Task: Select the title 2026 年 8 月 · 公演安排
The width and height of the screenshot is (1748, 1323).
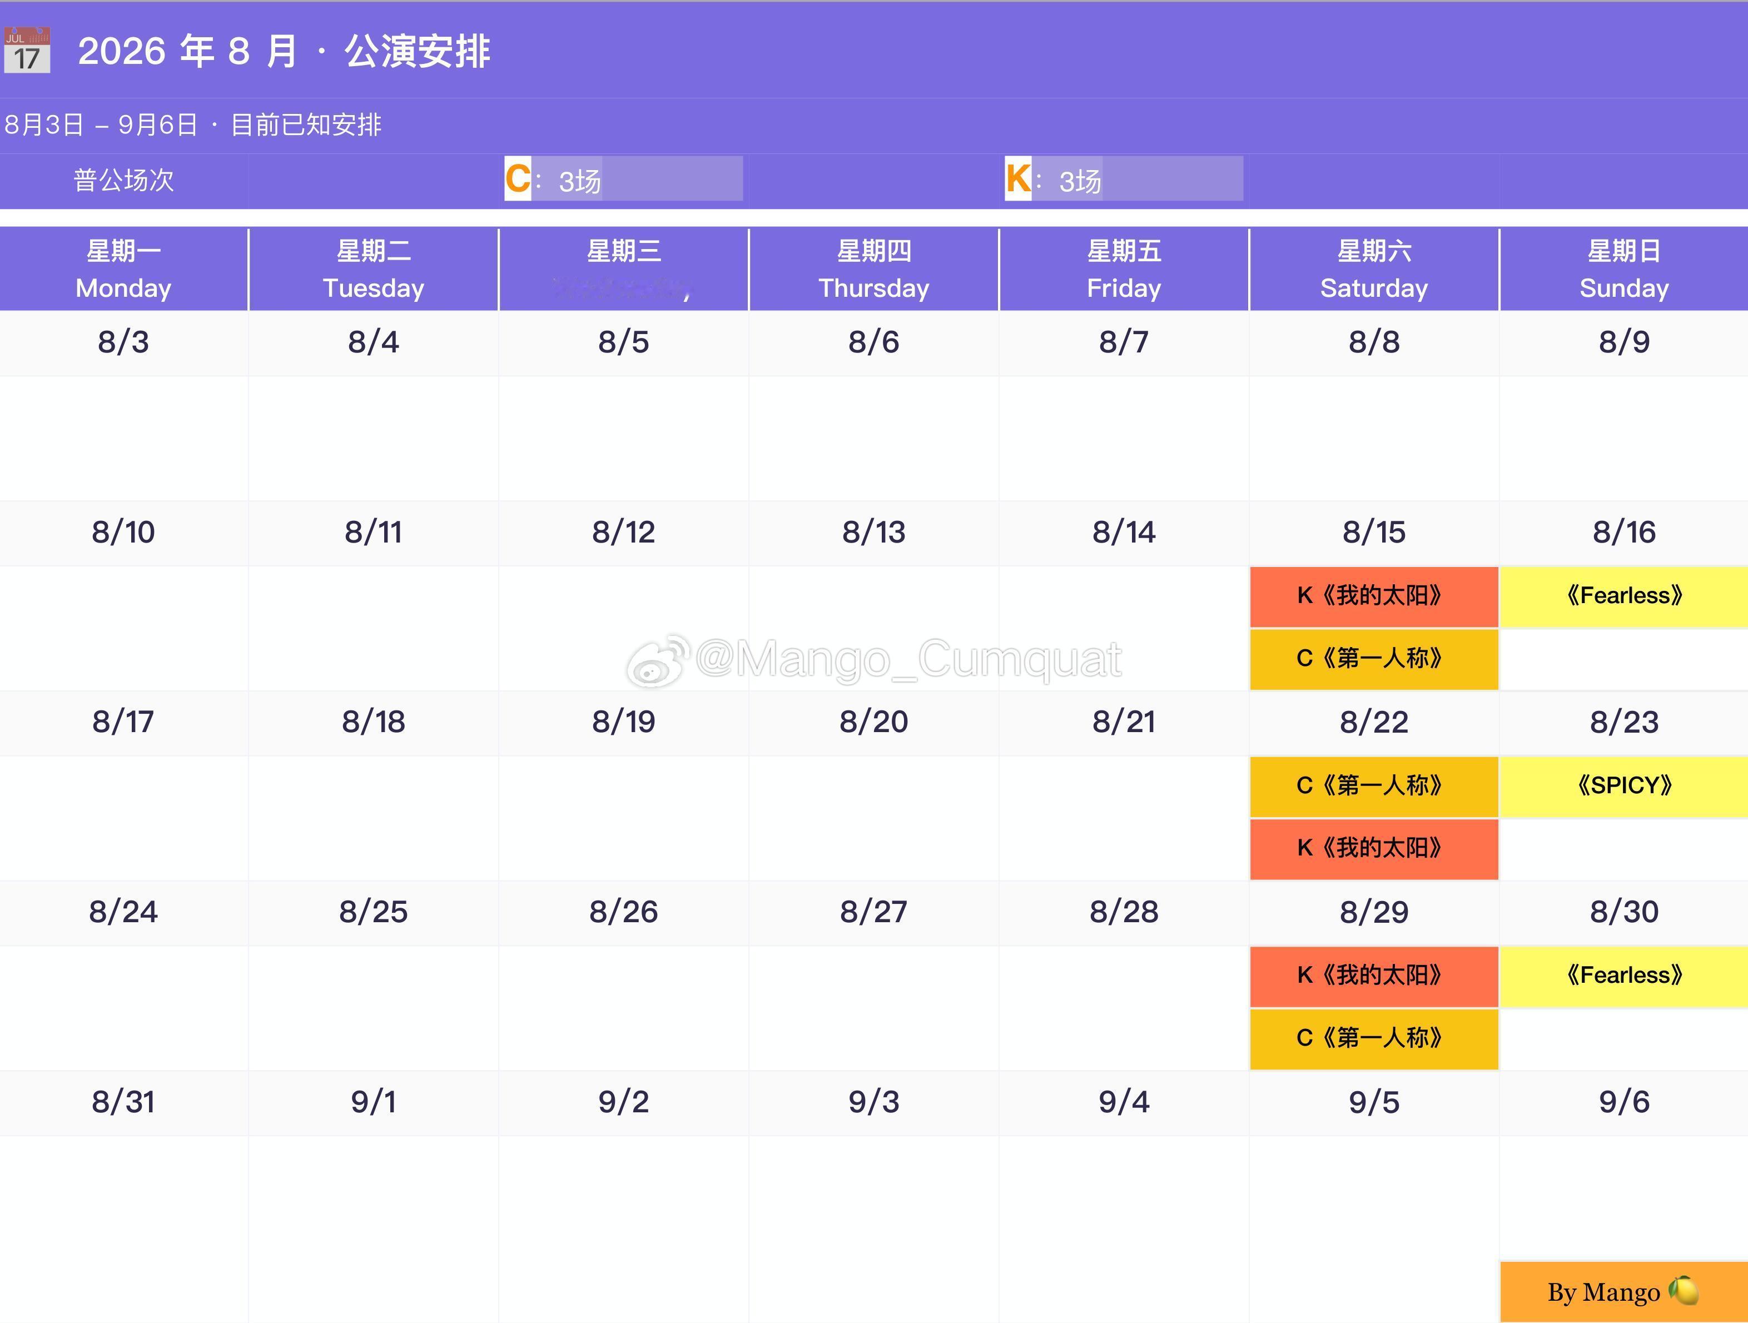Action: [x=285, y=51]
